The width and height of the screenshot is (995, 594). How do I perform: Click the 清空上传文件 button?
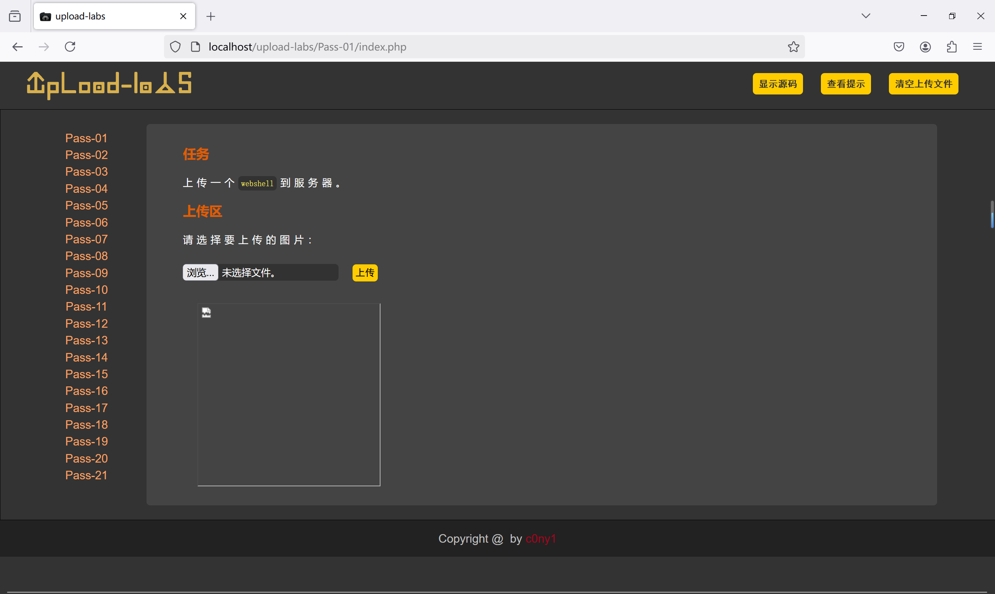tap(923, 84)
